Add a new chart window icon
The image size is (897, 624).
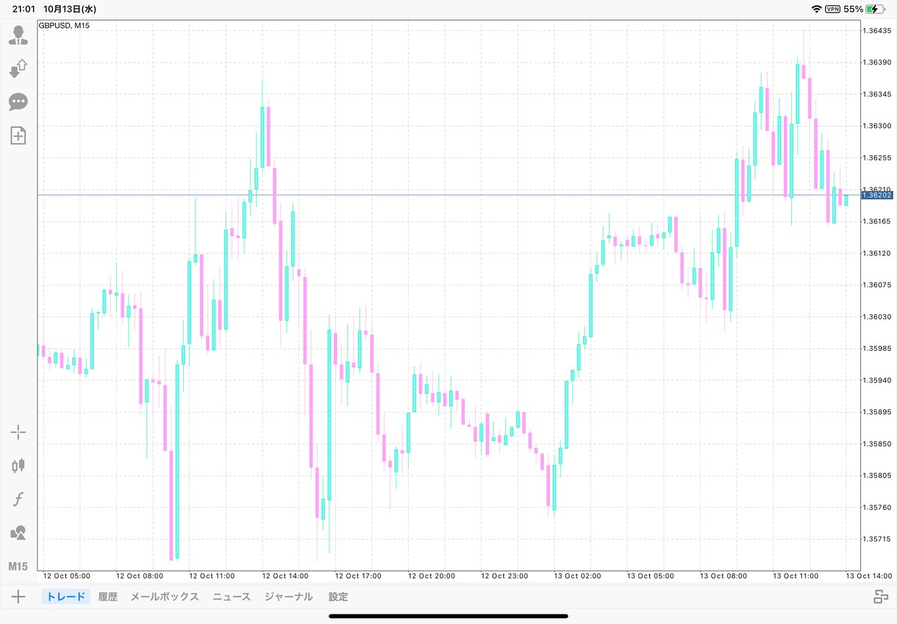[x=18, y=135]
